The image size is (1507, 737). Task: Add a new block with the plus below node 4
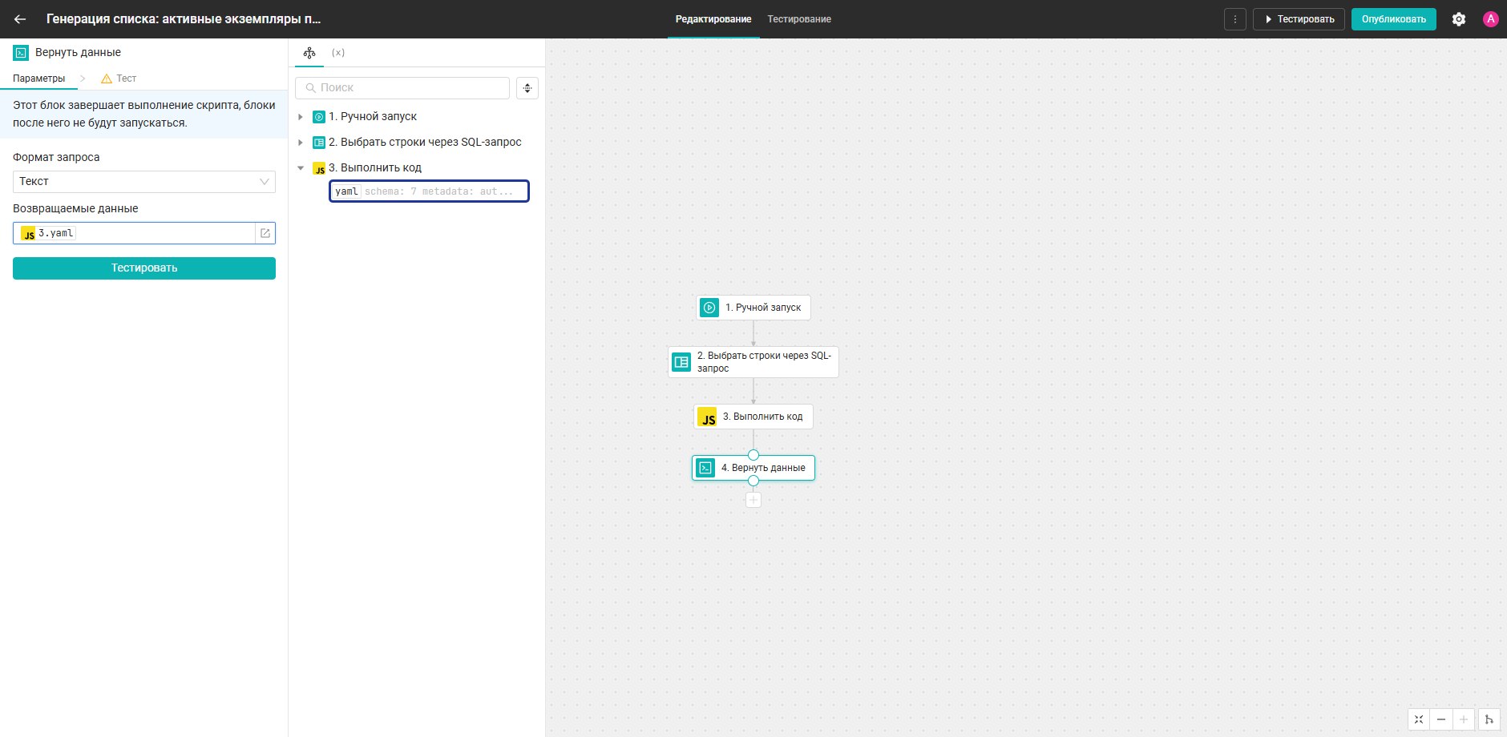click(753, 500)
